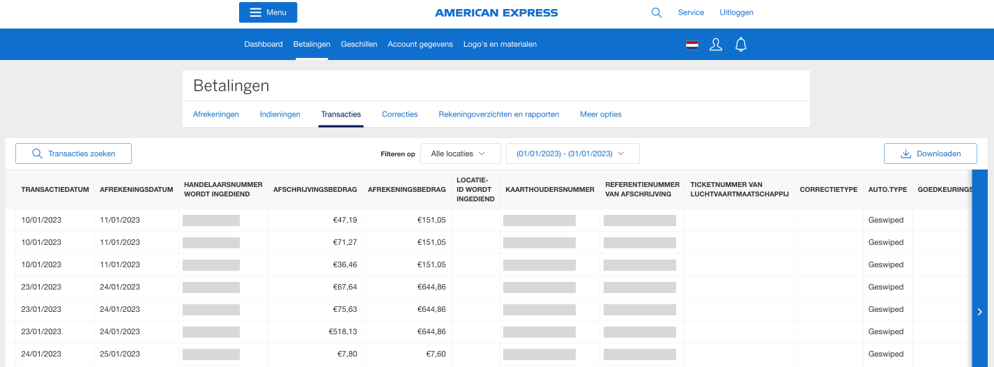Click the Netherlands flag language icon
The height and width of the screenshot is (367, 994).
tap(691, 45)
